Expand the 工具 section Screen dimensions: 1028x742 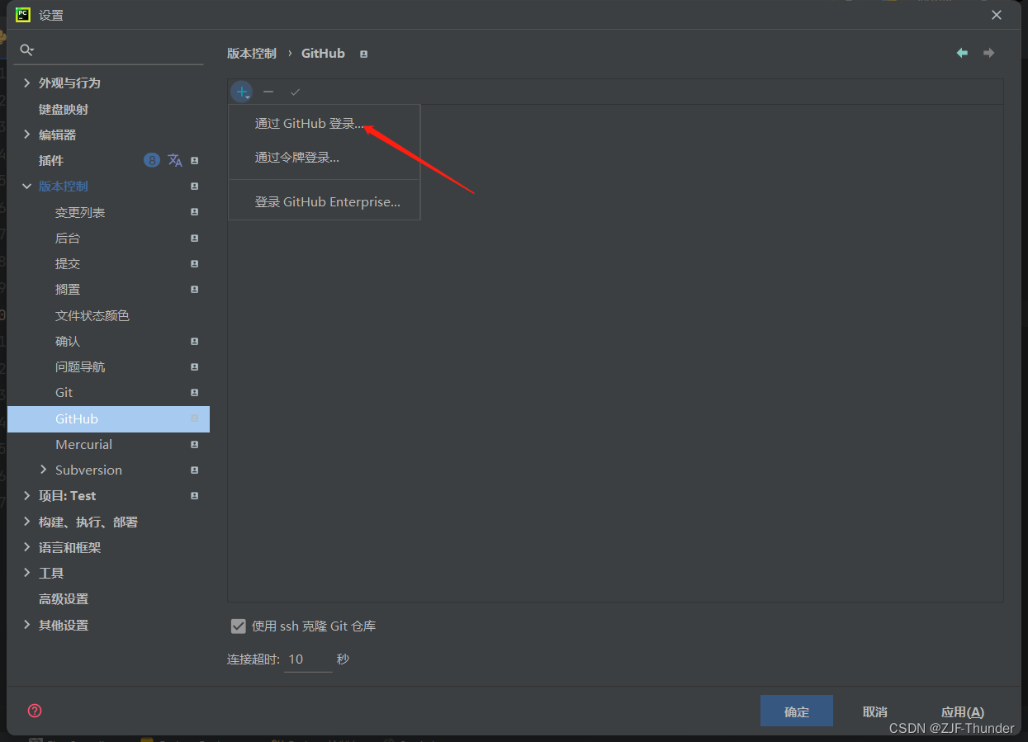[x=27, y=573]
